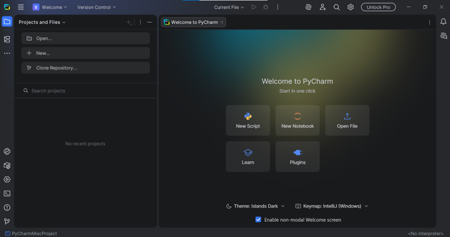450x237 pixels.
Task: Expand the Version Control dropdown
Action: click(x=96, y=7)
